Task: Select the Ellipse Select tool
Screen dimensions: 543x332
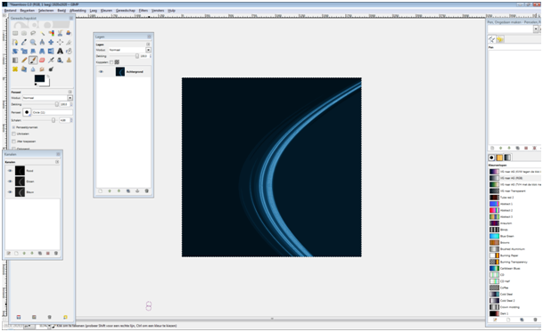Action: 24,33
